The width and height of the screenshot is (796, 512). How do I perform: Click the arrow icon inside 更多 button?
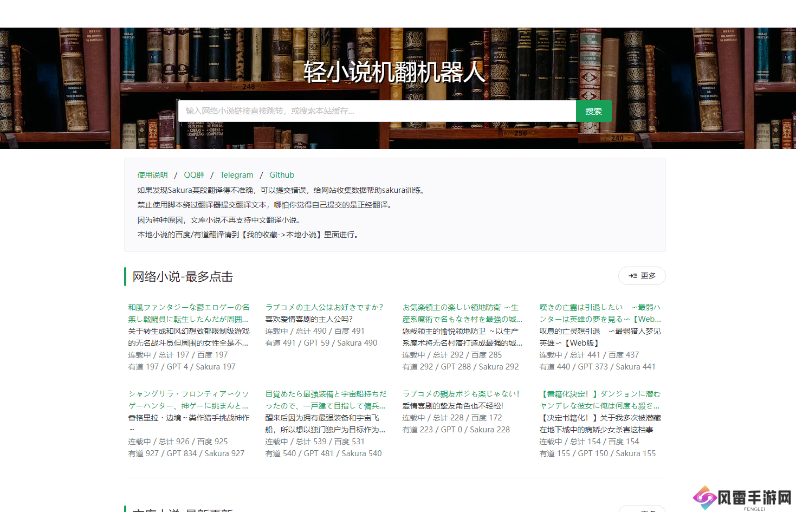click(632, 276)
